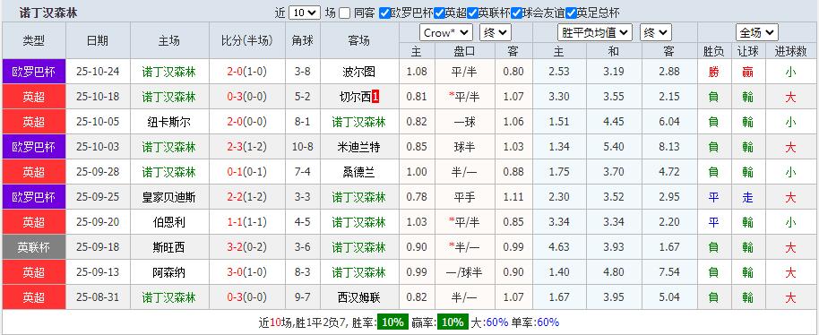Open 斯旺西 team link
The image size is (819, 335).
(169, 247)
